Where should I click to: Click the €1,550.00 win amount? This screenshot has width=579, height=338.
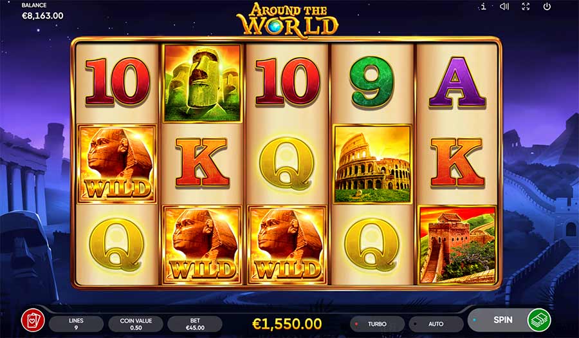(287, 324)
